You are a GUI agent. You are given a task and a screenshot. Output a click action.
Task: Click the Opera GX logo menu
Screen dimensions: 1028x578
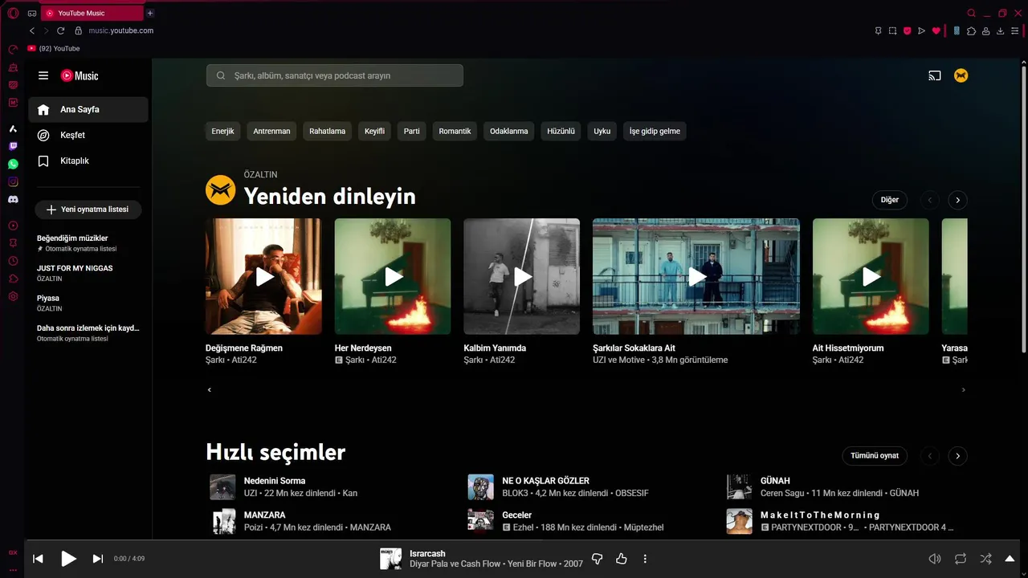(13, 13)
